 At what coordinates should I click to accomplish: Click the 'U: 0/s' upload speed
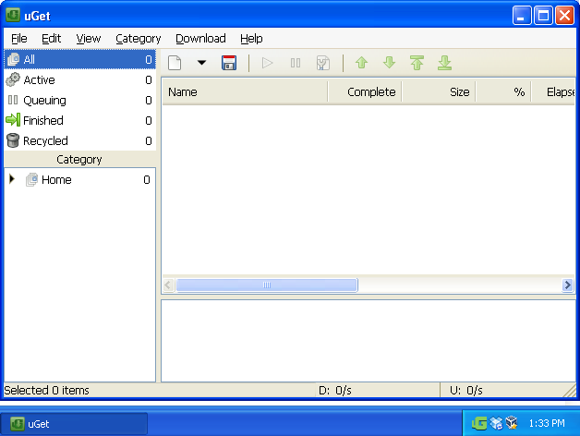click(466, 391)
